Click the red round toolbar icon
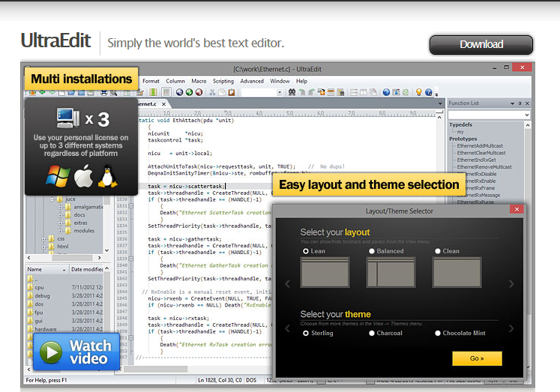 (x=199, y=92)
